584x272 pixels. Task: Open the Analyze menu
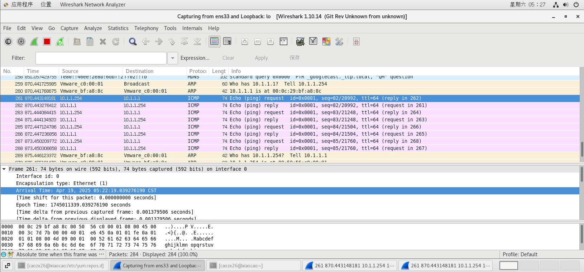93,28
